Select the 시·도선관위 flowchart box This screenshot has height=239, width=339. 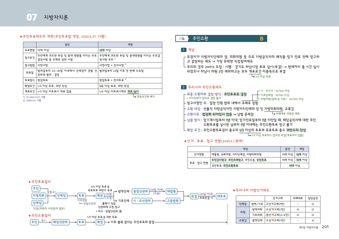coord(142,201)
